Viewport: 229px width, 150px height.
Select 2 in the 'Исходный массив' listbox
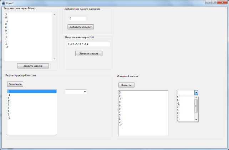[x=143, y=122]
